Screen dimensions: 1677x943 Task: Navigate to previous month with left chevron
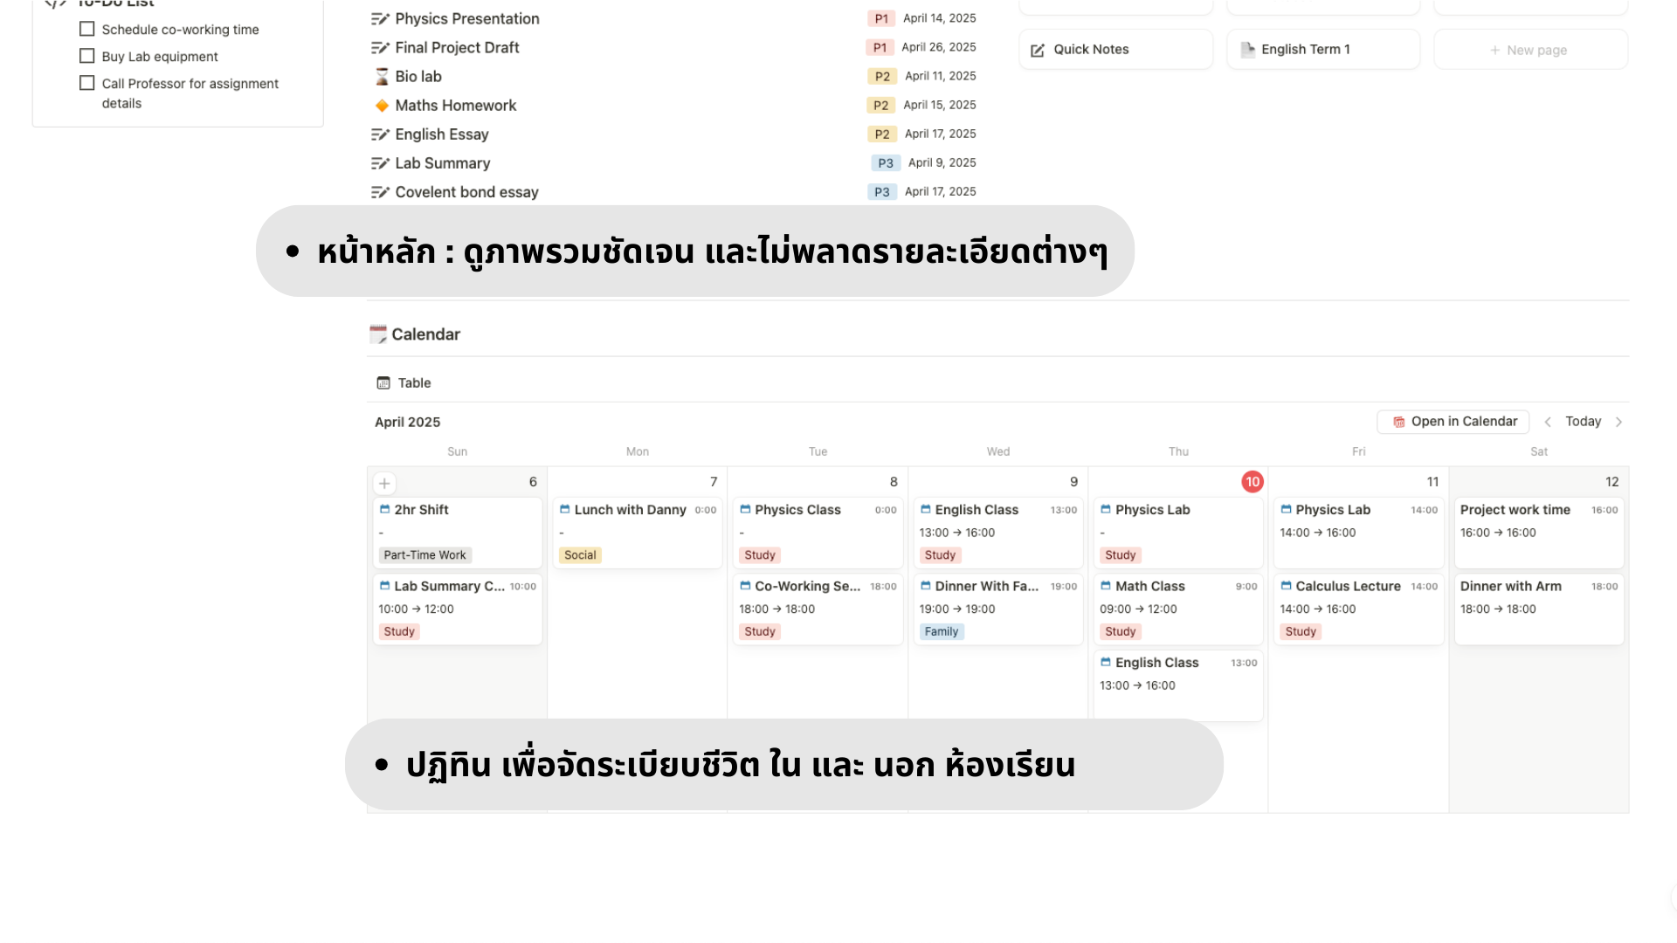(1548, 421)
